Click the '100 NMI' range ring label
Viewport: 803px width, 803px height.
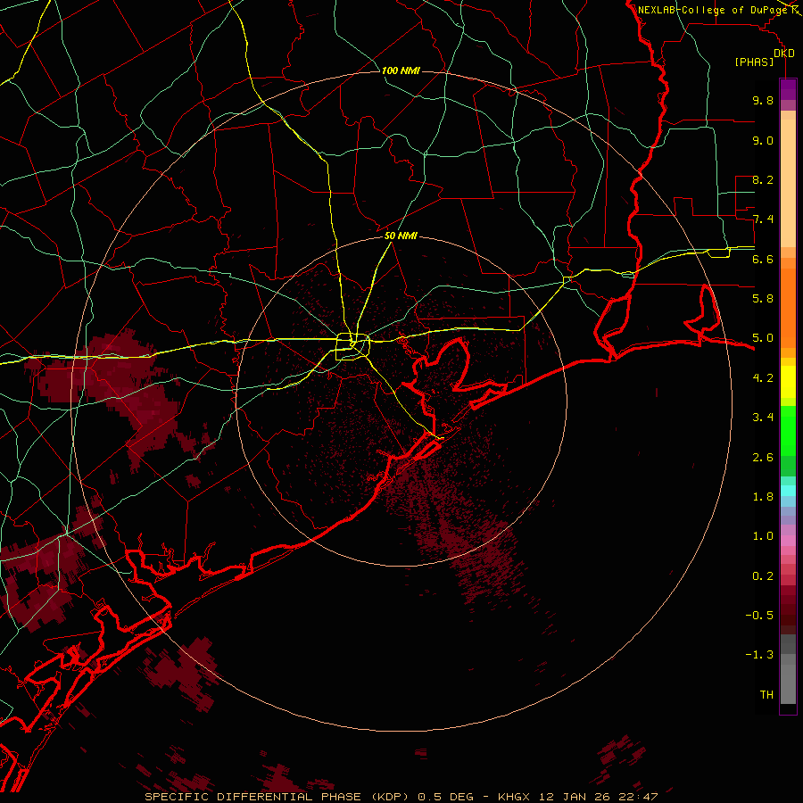[401, 70]
